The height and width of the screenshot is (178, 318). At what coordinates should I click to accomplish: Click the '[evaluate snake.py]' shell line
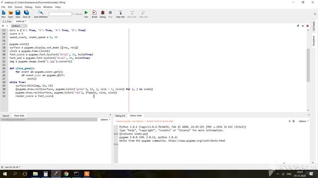click(134, 134)
